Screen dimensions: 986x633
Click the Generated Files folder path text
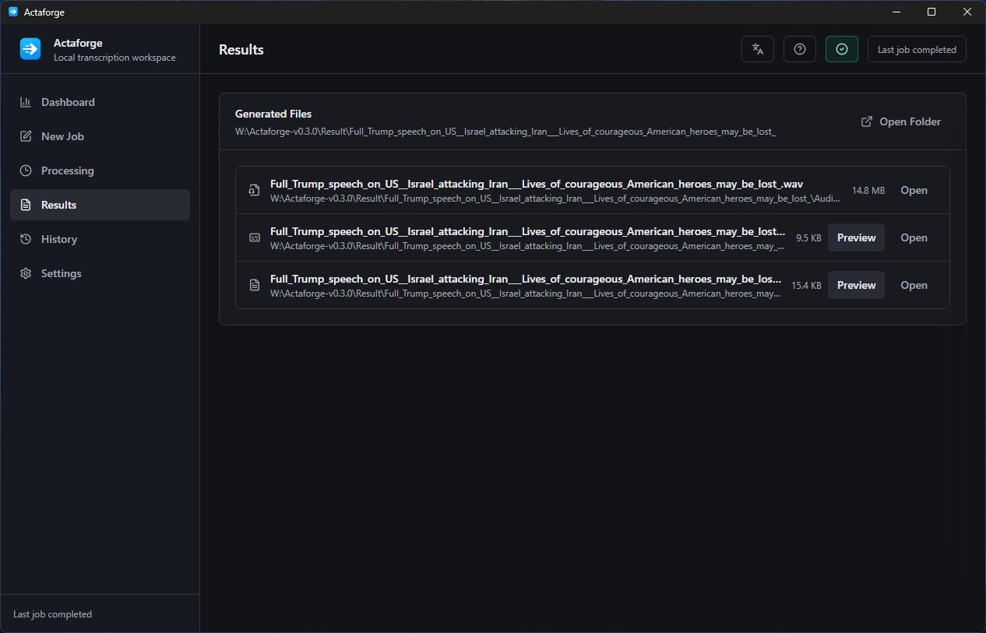tap(505, 132)
